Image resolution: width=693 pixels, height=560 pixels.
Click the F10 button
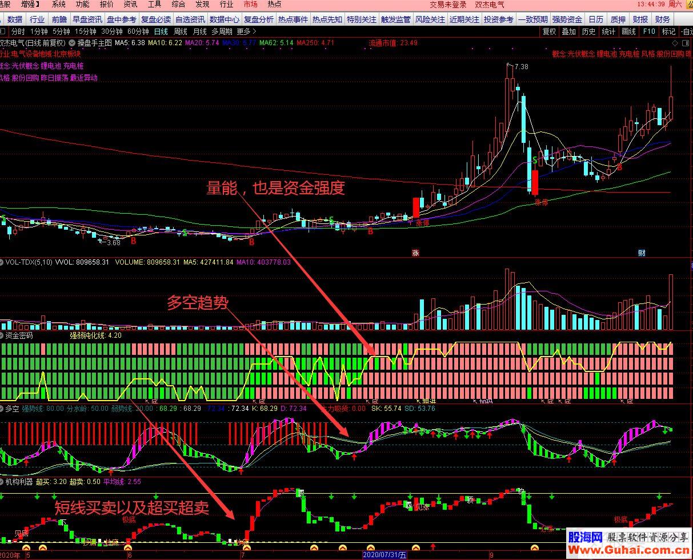pyautogui.click(x=648, y=31)
